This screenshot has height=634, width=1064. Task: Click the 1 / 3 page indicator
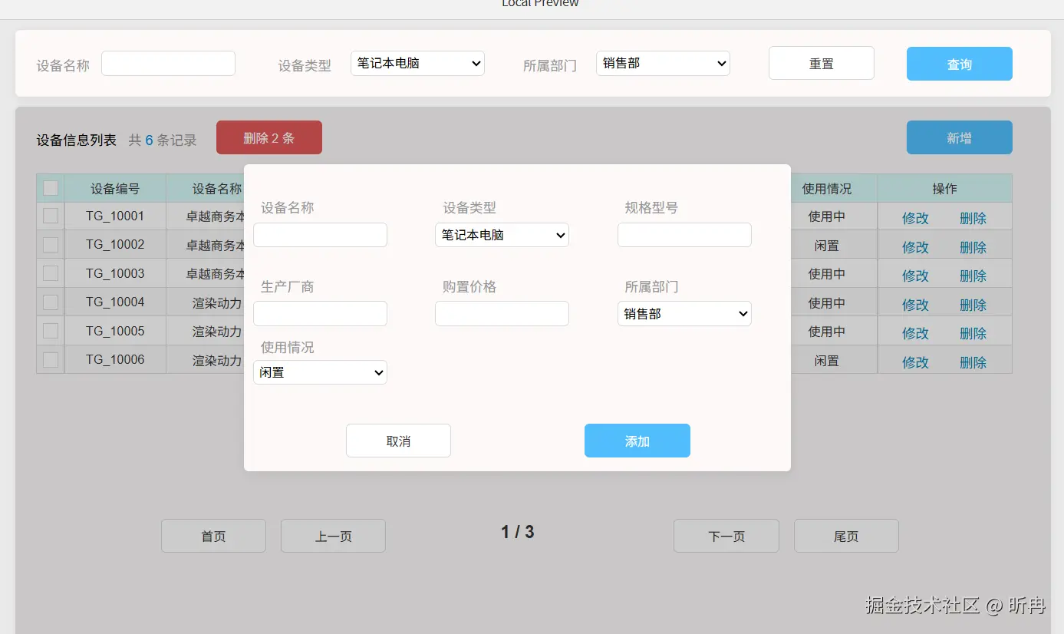(518, 532)
